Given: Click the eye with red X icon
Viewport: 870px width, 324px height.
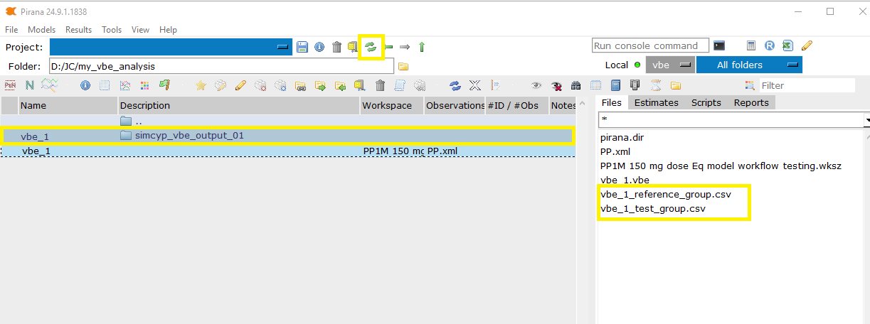Looking at the screenshot, I should [557, 85].
